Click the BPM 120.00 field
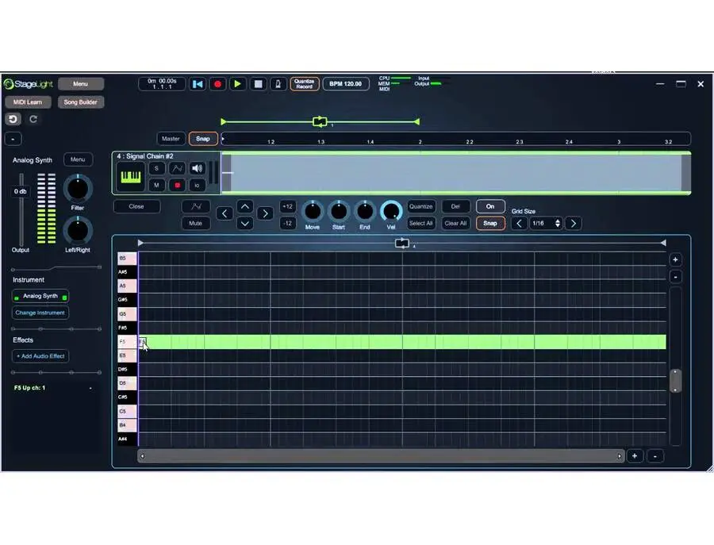The image size is (714, 545). 347,83
